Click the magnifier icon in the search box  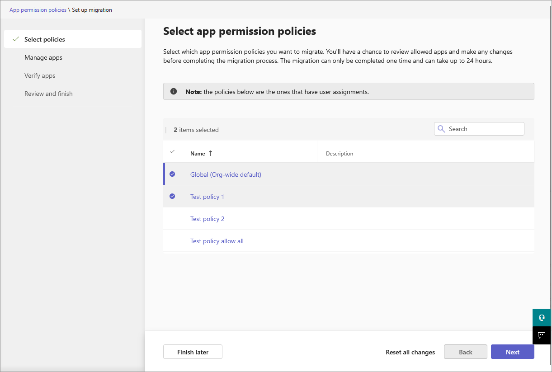tap(441, 129)
